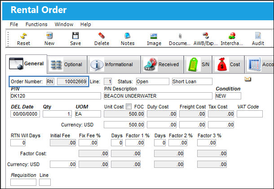
Task: Open the Help menu
Action: pyautogui.click(x=86, y=24)
